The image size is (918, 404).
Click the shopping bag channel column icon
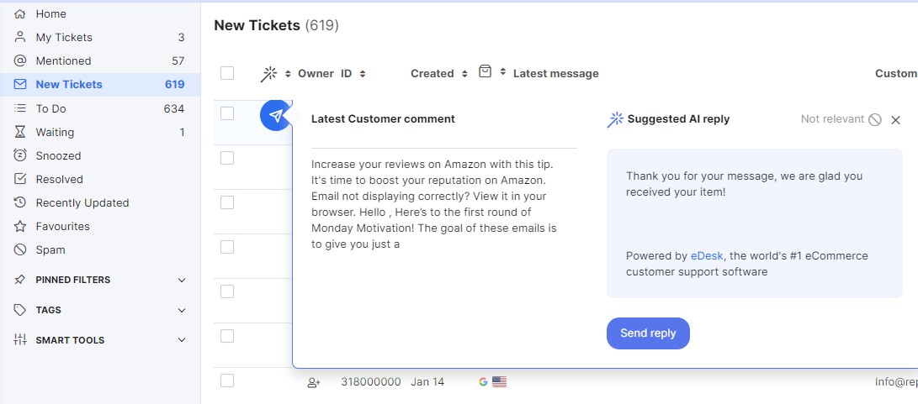click(x=485, y=71)
